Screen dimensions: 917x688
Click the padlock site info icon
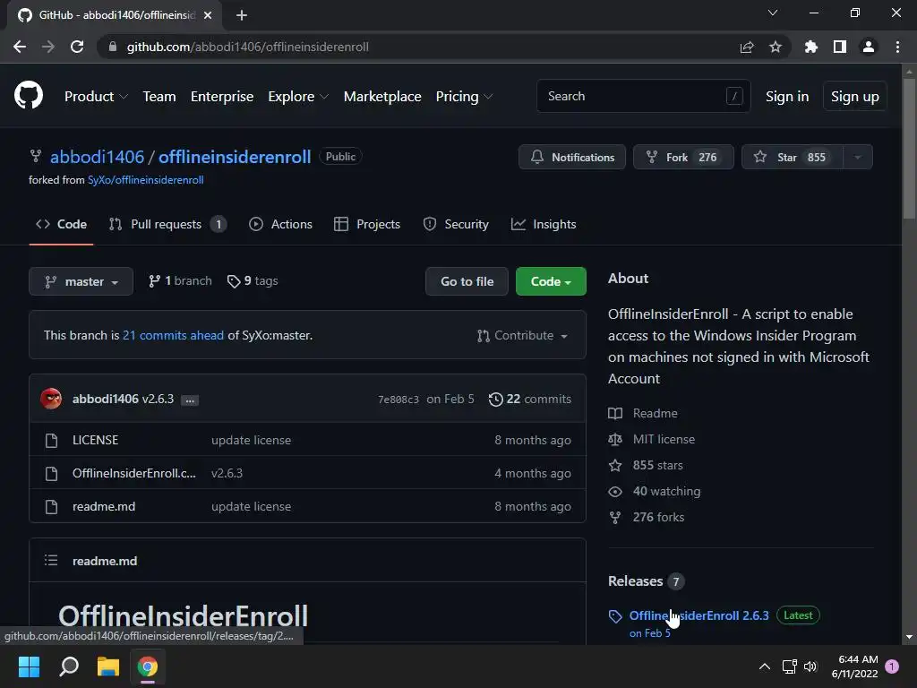coord(113,47)
